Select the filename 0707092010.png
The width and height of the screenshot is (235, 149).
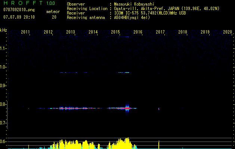pyautogui.click(x=19, y=10)
